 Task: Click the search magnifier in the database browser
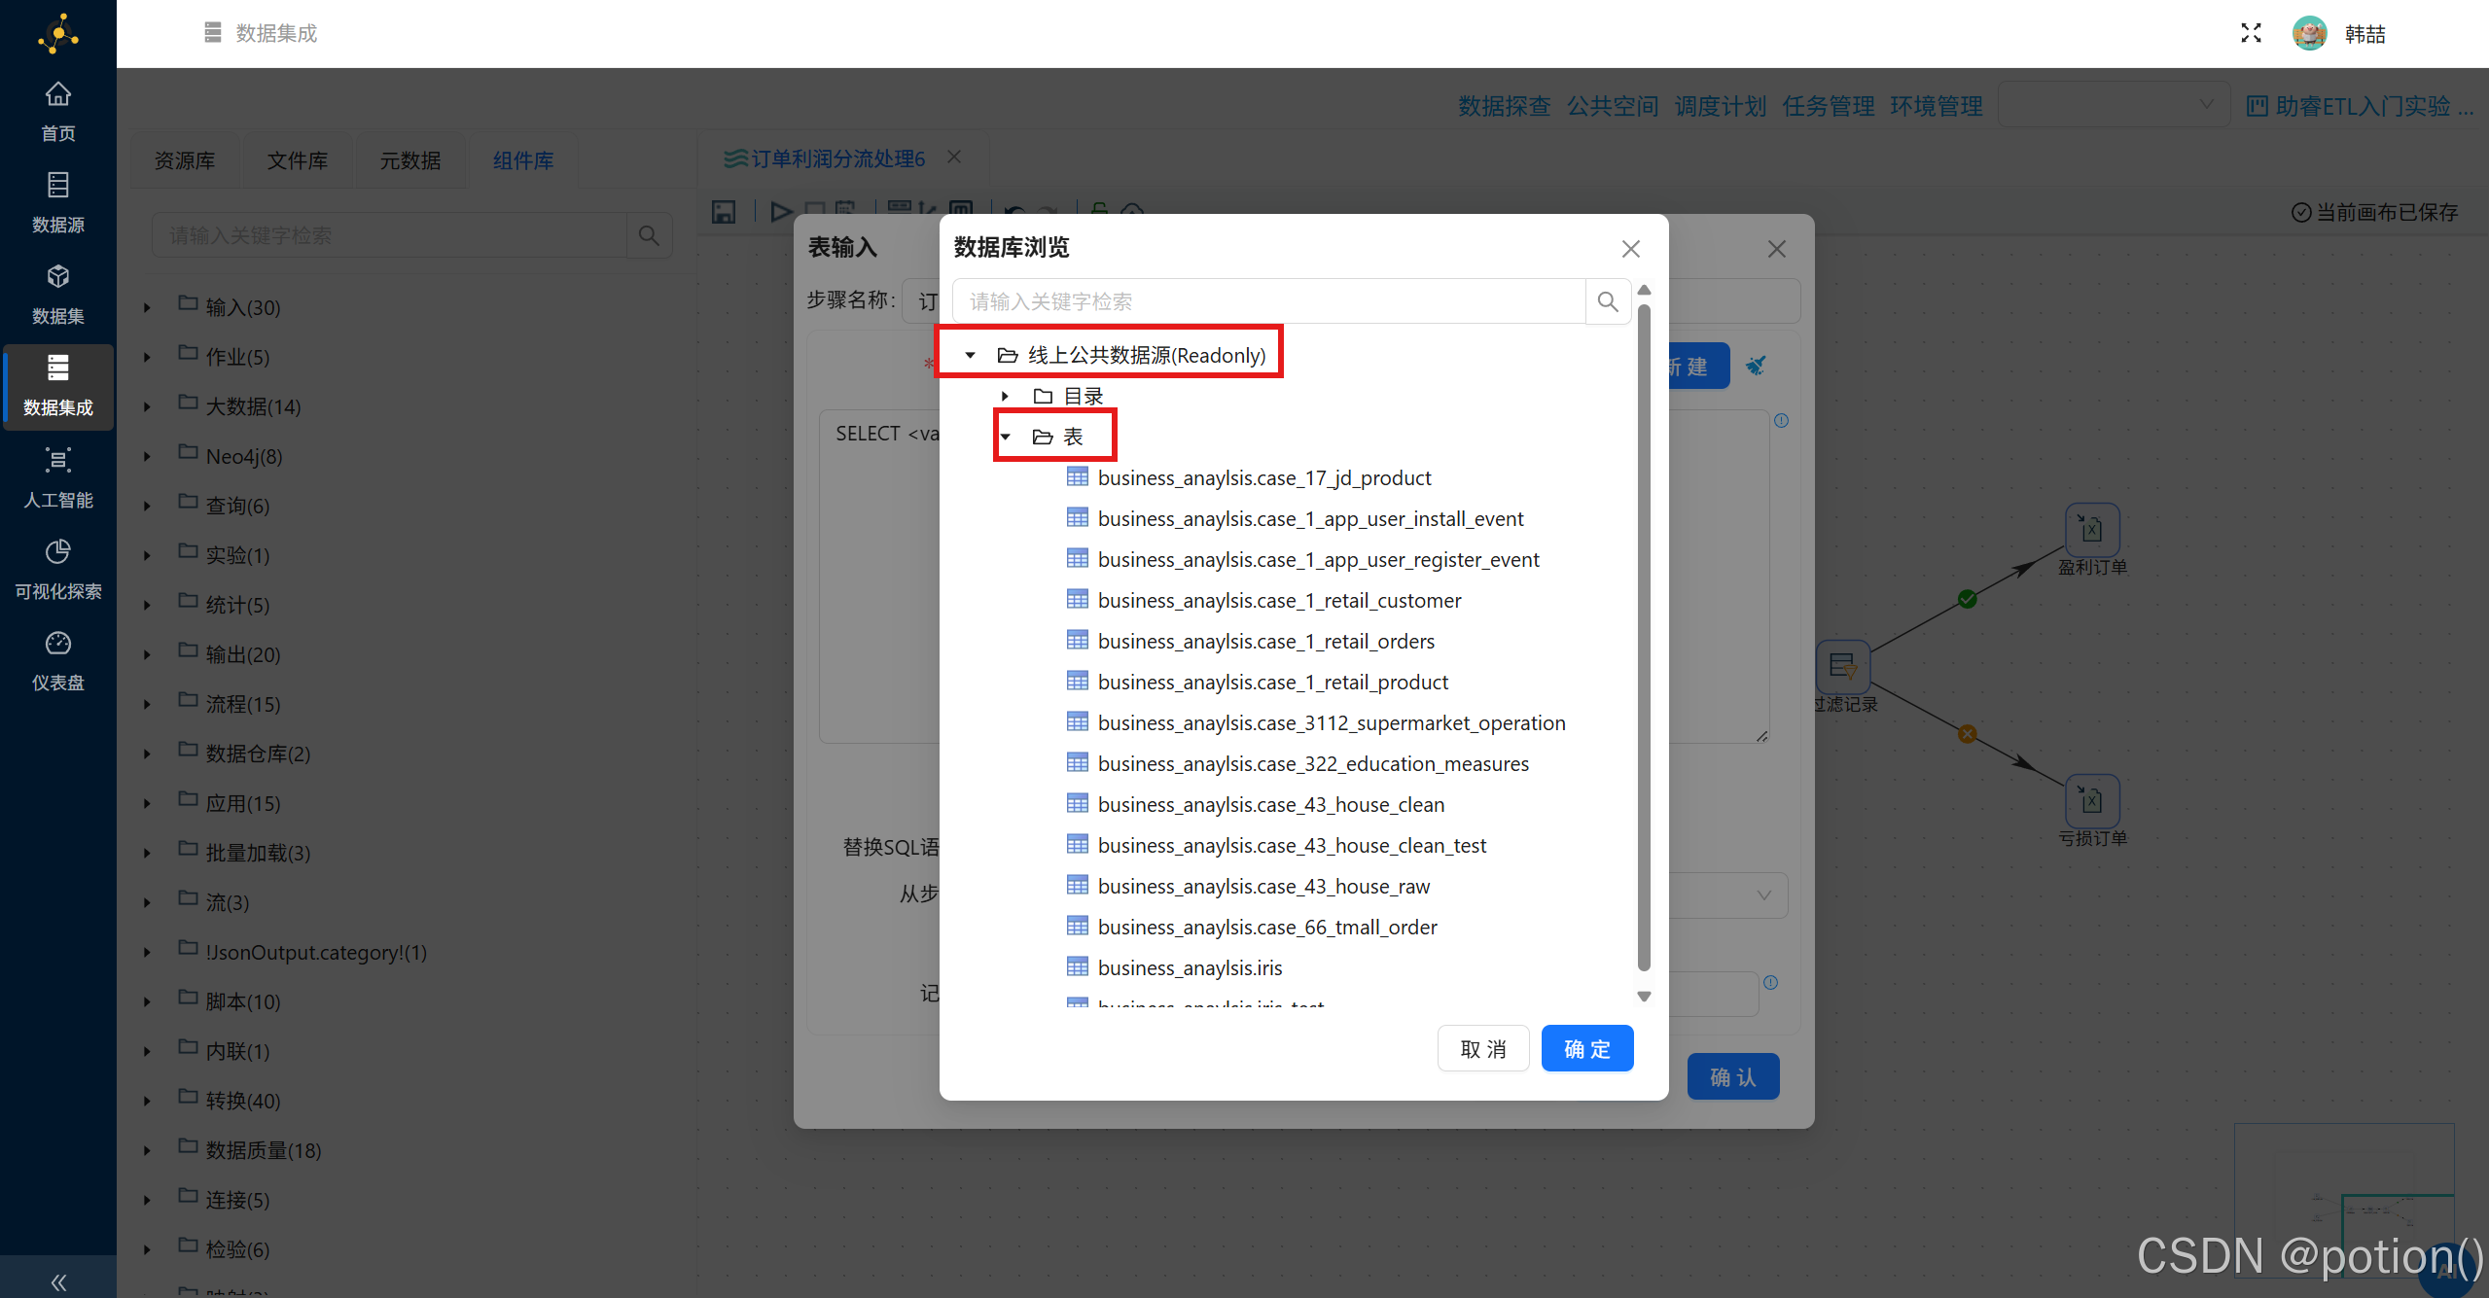tap(1608, 301)
